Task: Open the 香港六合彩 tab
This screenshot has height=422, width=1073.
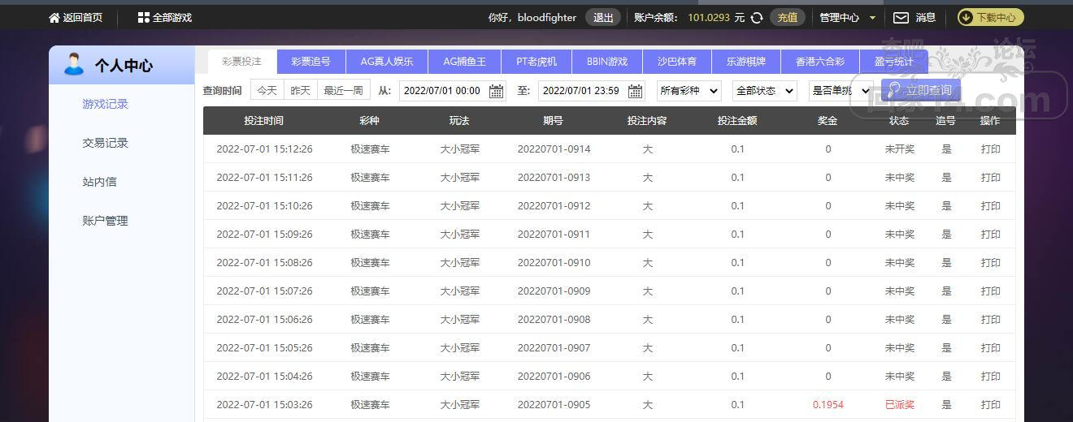Action: pos(820,62)
